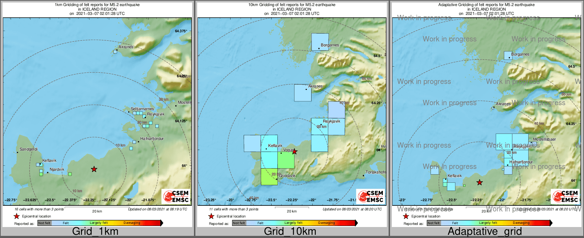Click the small cell at Akranes on the Grid_1km map

click(x=115, y=52)
